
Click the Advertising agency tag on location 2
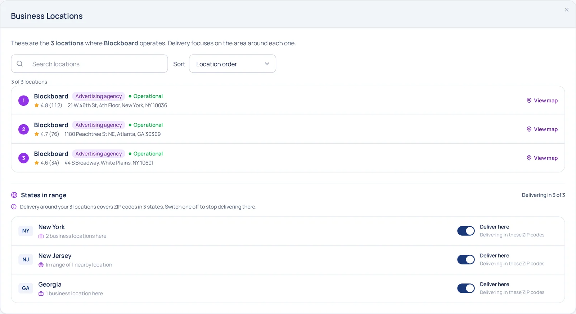pyautogui.click(x=99, y=125)
